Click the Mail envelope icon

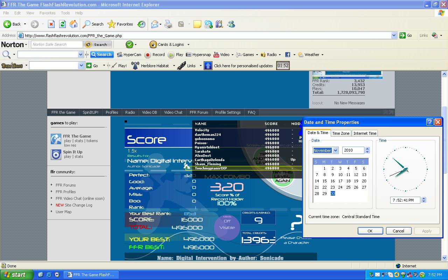tap(154, 24)
